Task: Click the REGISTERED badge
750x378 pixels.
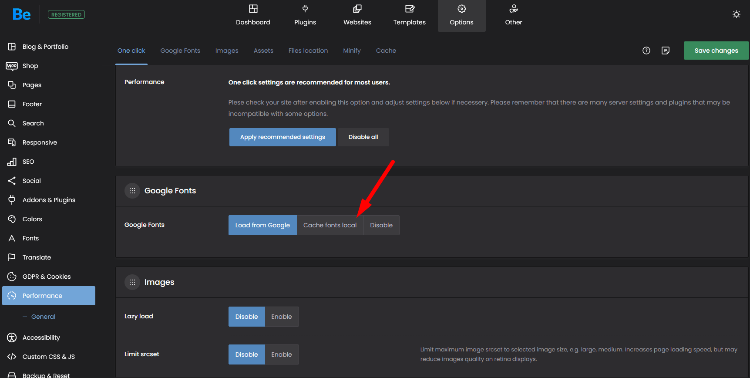Action: tap(66, 14)
